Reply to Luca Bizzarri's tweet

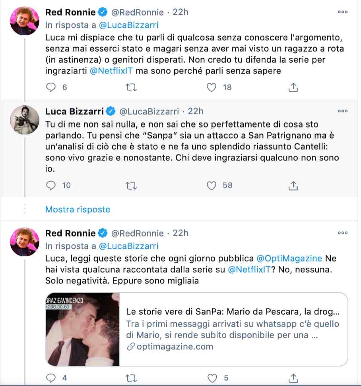coord(51,185)
